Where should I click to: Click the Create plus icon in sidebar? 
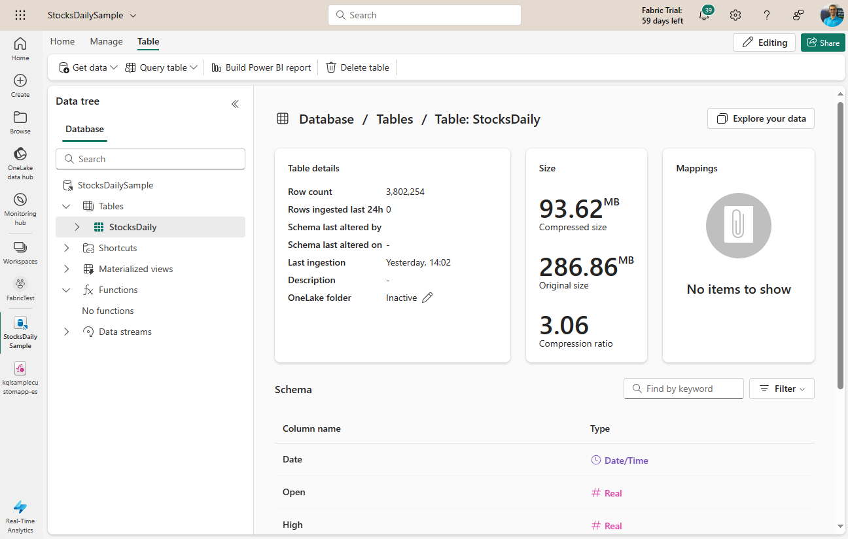coord(20,81)
